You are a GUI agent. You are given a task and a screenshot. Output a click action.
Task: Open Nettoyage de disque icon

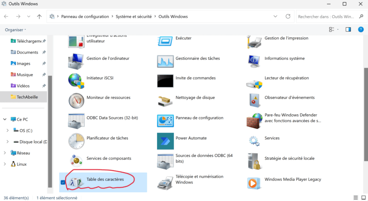(x=165, y=101)
